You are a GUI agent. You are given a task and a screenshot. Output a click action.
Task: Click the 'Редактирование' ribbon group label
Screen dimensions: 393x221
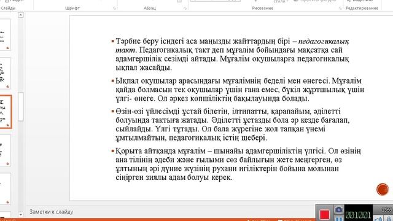click(x=362, y=8)
